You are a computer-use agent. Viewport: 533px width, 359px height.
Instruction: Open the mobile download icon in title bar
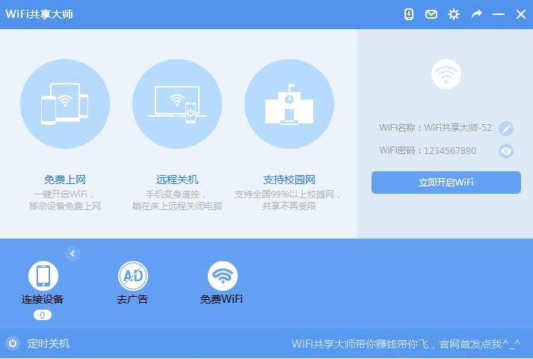[x=409, y=14]
